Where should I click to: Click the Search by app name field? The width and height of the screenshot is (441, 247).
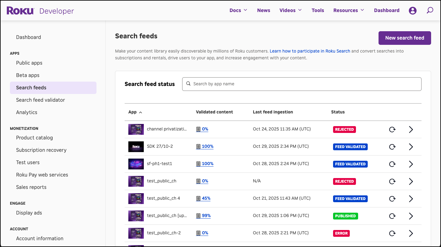(x=302, y=84)
